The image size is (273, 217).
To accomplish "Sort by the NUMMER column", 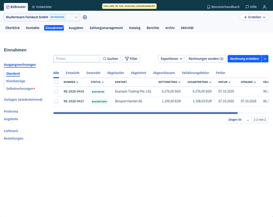I will click(x=71, y=82).
